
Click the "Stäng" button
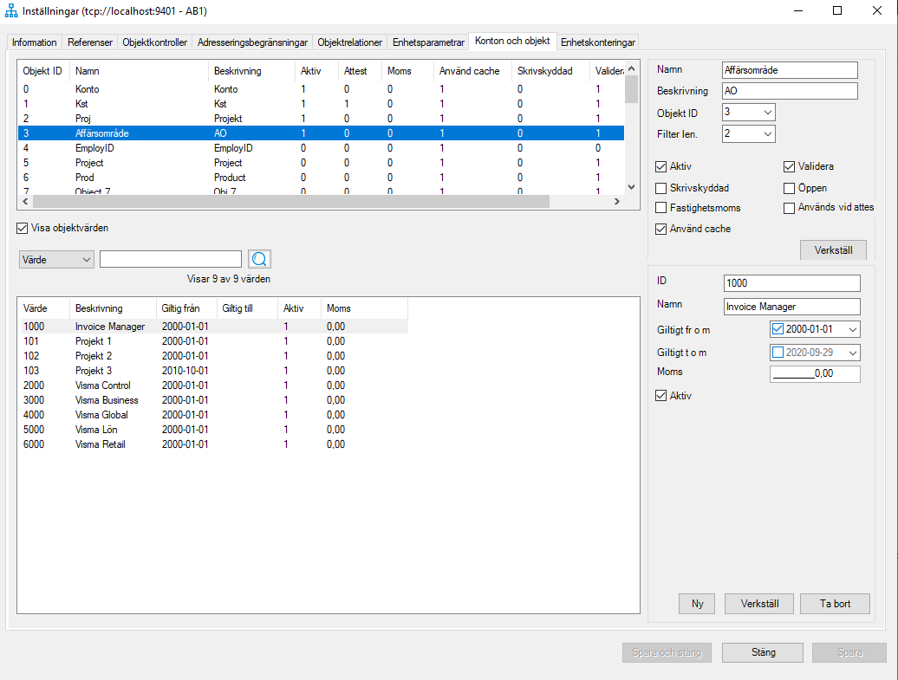pyautogui.click(x=762, y=652)
